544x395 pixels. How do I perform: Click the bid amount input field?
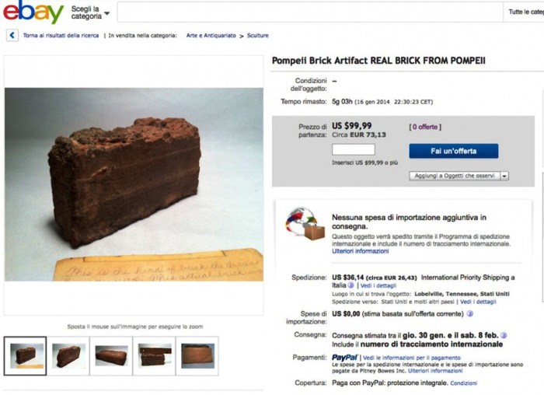(353, 149)
